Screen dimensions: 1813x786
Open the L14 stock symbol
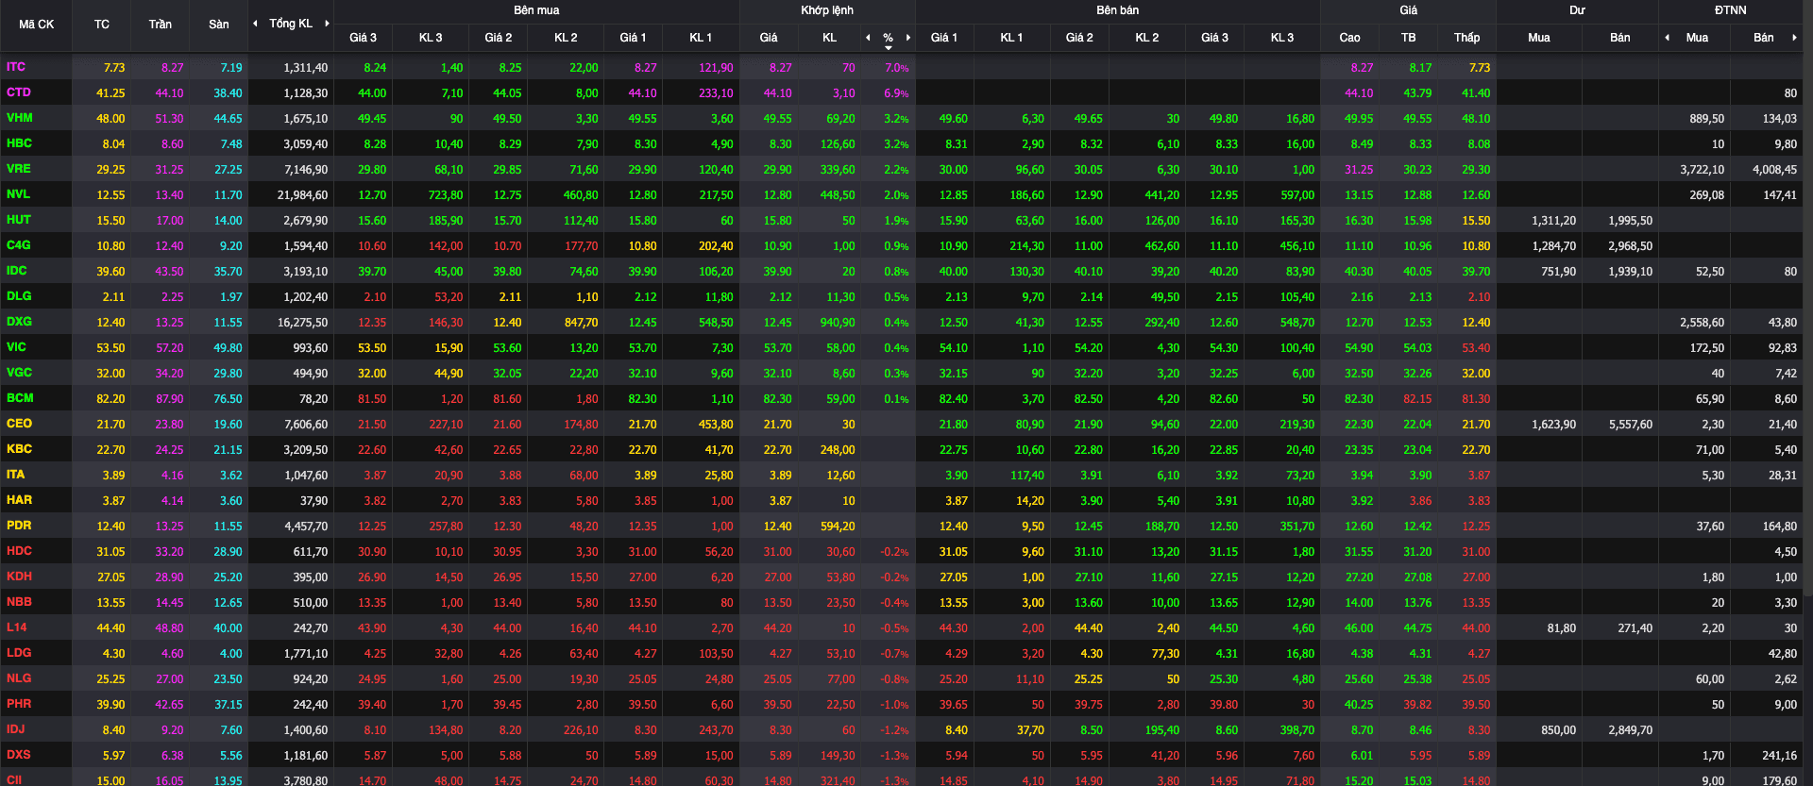16,627
